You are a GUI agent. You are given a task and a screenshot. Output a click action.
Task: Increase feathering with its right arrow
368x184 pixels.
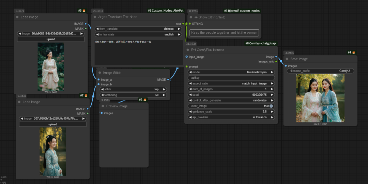164,95
